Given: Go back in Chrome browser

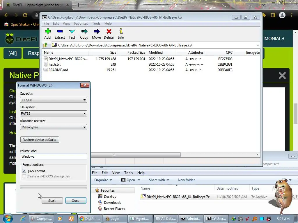Looking at the screenshot, I should click(x=6, y=15).
